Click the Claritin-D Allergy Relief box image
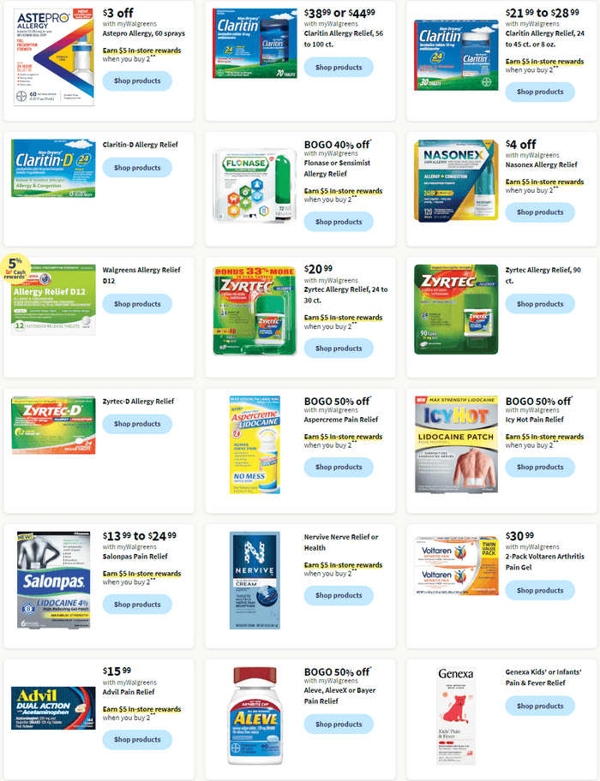 coord(53,169)
